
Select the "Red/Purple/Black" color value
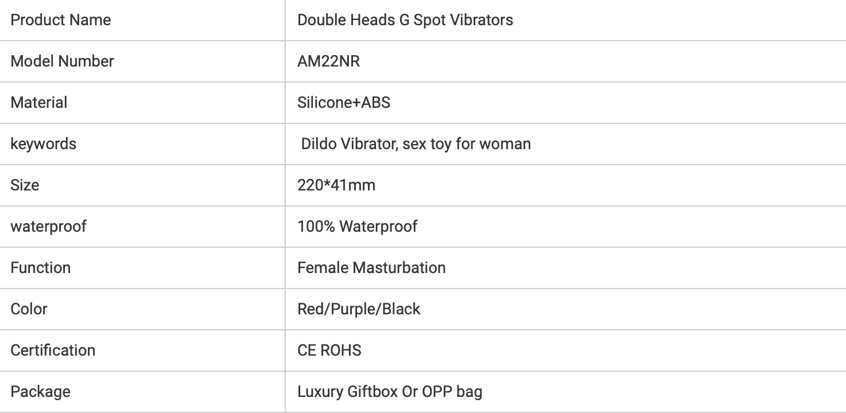358,309
